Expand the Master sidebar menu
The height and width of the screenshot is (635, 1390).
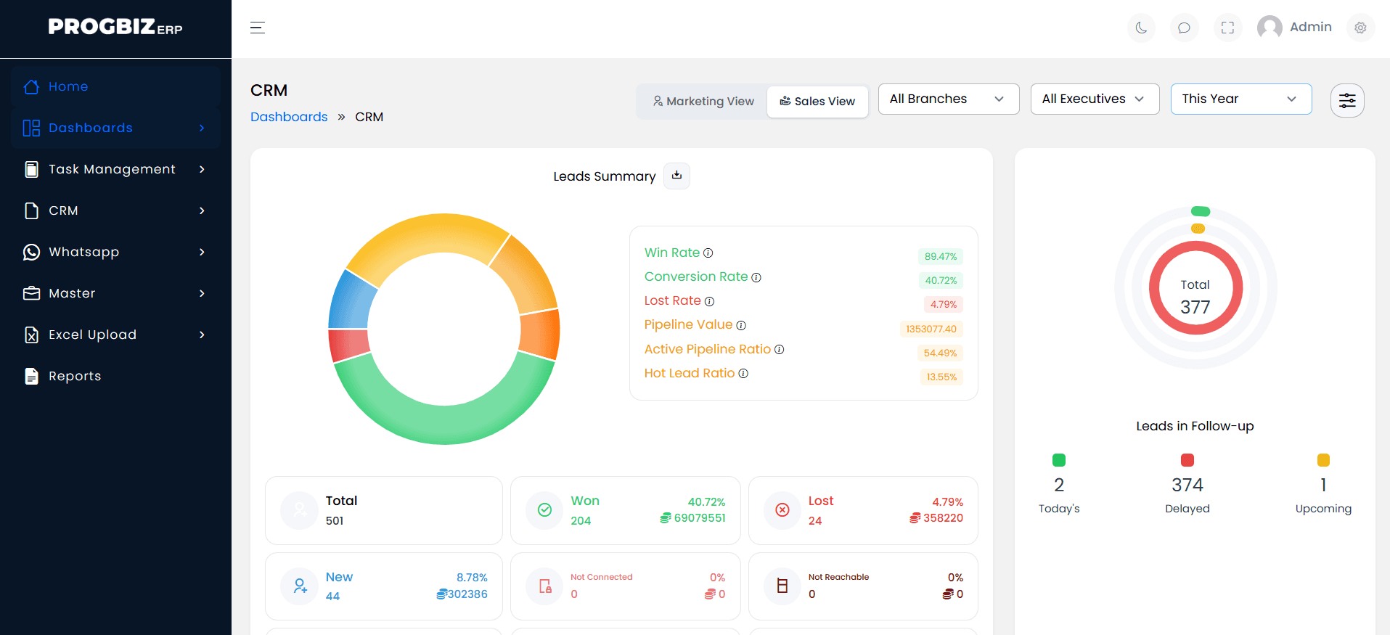tap(115, 293)
